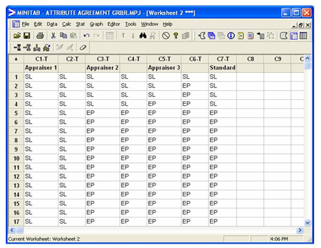The image size is (321, 248).
Task: Click the Current Data Window icon
Action: [294, 36]
